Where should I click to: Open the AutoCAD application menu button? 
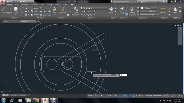(2, 2)
